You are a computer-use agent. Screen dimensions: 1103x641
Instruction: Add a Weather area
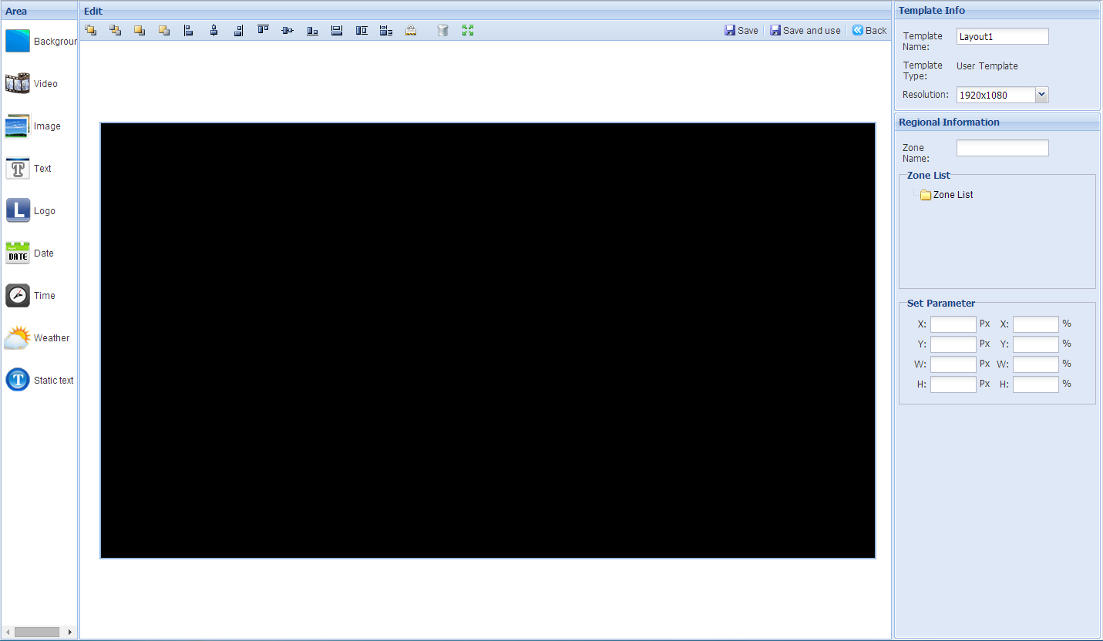click(38, 338)
